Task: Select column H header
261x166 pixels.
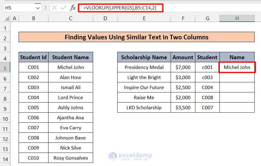Action: pos(237,18)
